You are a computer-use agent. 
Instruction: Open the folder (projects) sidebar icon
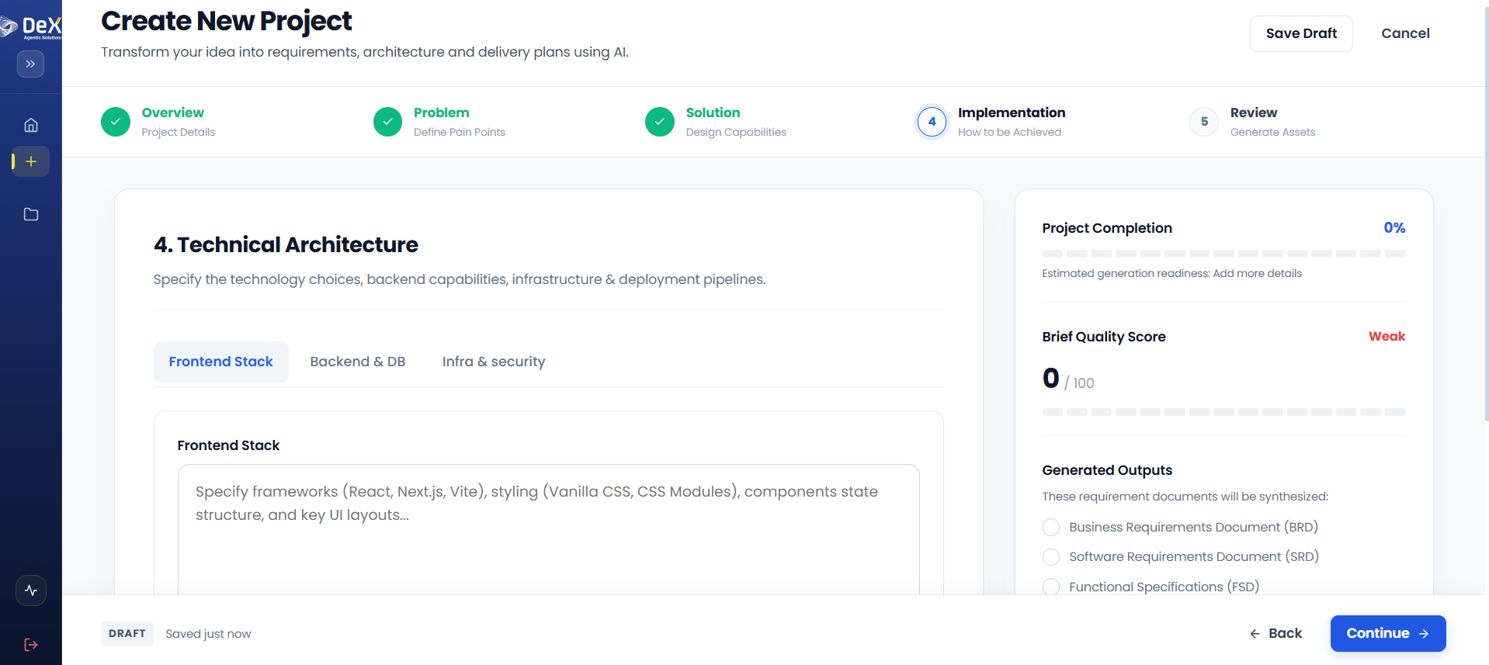pyautogui.click(x=31, y=214)
